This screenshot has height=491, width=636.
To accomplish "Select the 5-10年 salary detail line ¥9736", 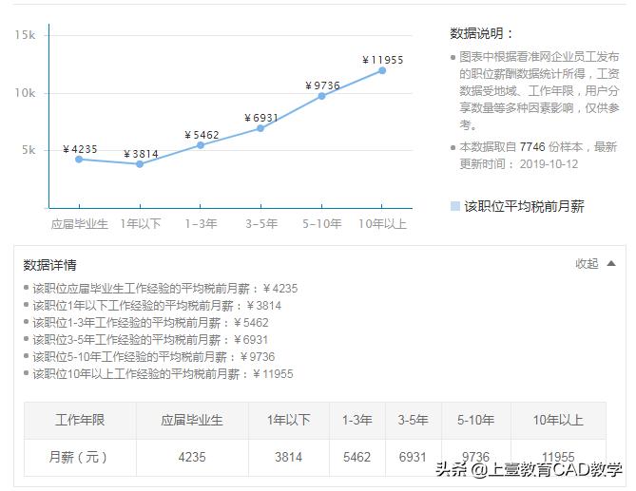I will point(154,356).
